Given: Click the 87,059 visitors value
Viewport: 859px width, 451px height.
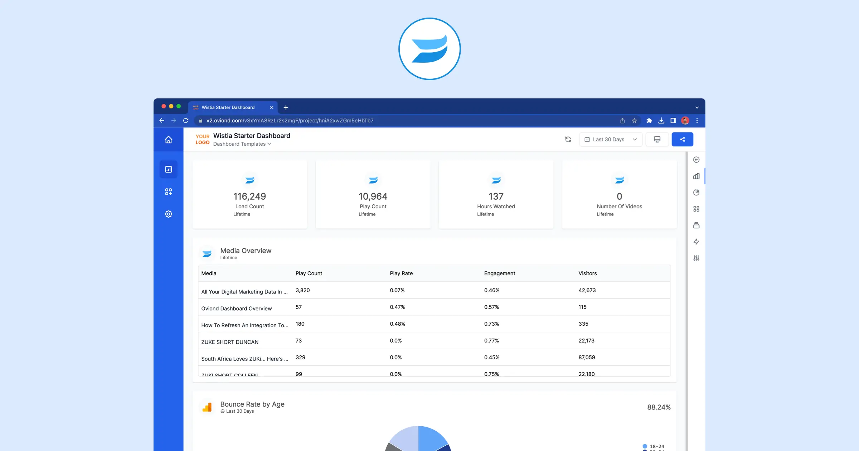Looking at the screenshot, I should (587, 358).
